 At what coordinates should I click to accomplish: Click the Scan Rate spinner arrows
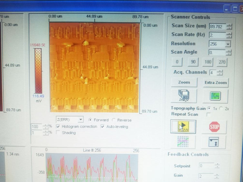(229, 35)
